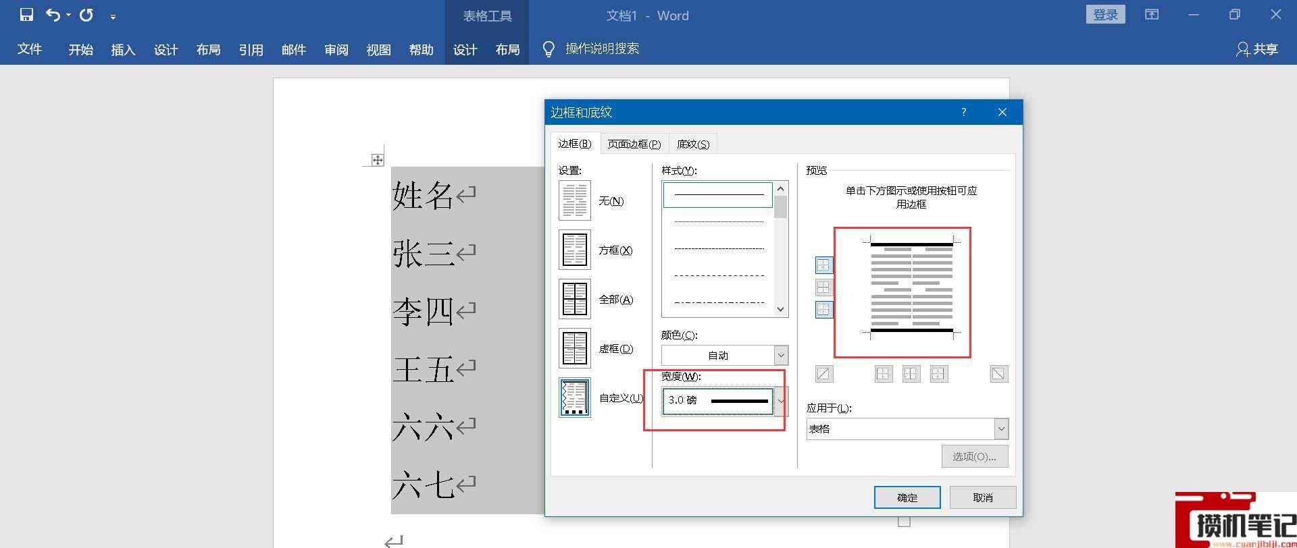Click the 选项(O)... button
Viewport: 1297px width, 548px height.
pyautogui.click(x=974, y=456)
